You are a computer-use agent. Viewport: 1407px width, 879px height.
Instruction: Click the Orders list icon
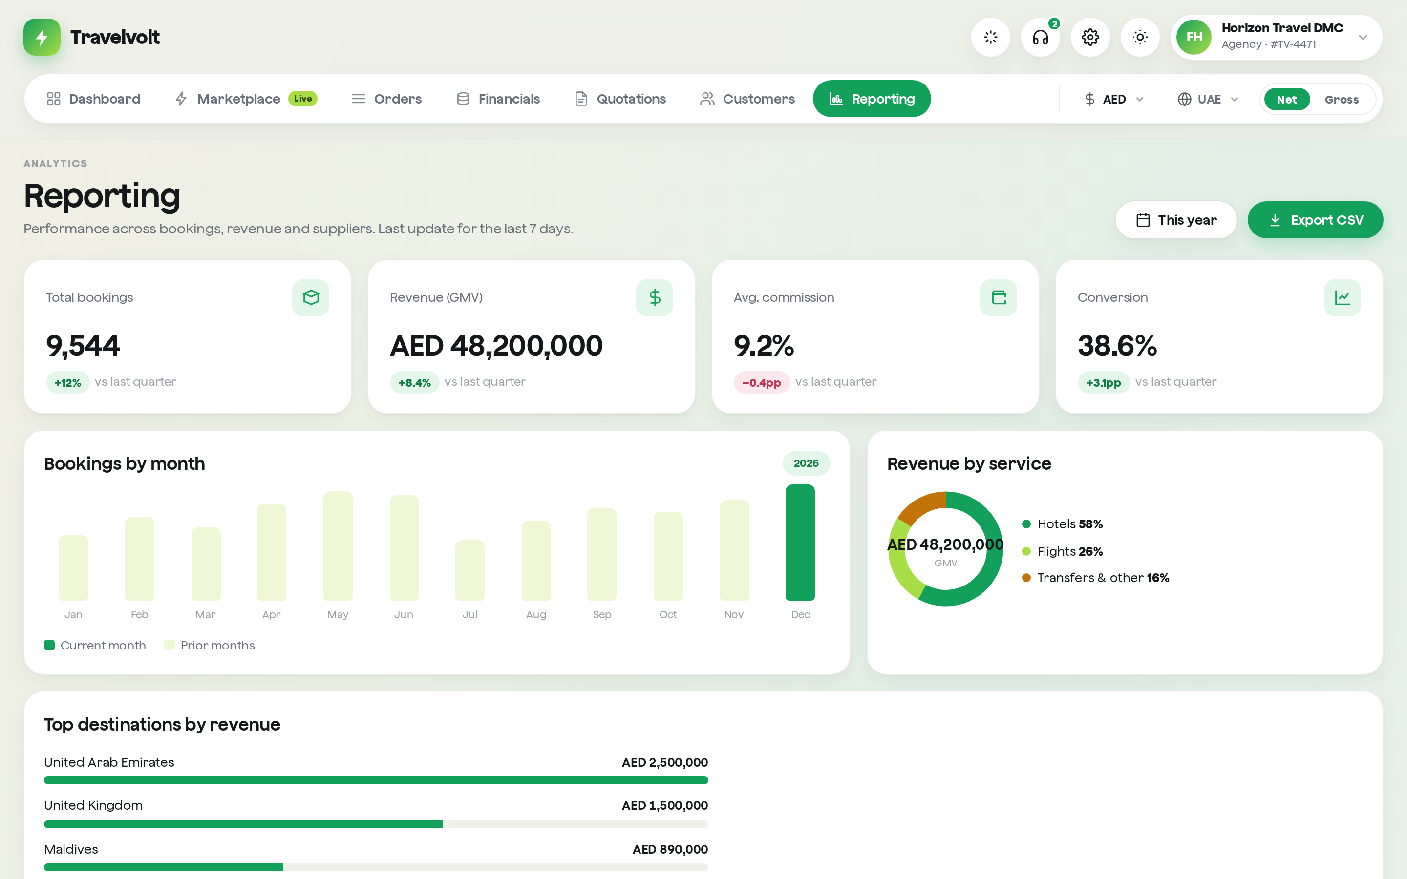pos(359,99)
